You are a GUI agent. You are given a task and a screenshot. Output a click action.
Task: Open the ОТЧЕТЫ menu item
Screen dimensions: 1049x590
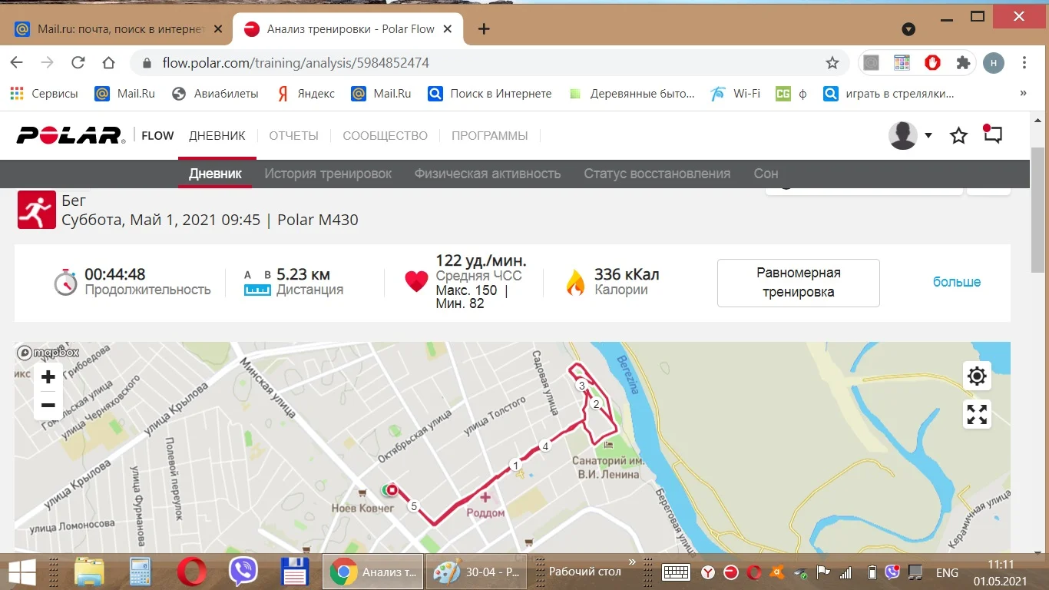pyautogui.click(x=293, y=136)
